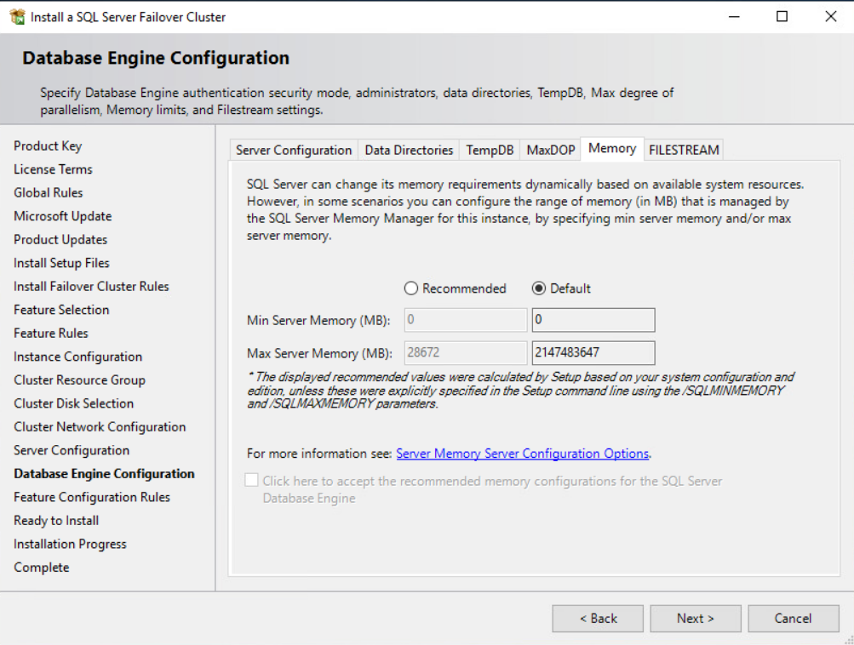Click the Product Key step
The image size is (854, 645).
48,146
